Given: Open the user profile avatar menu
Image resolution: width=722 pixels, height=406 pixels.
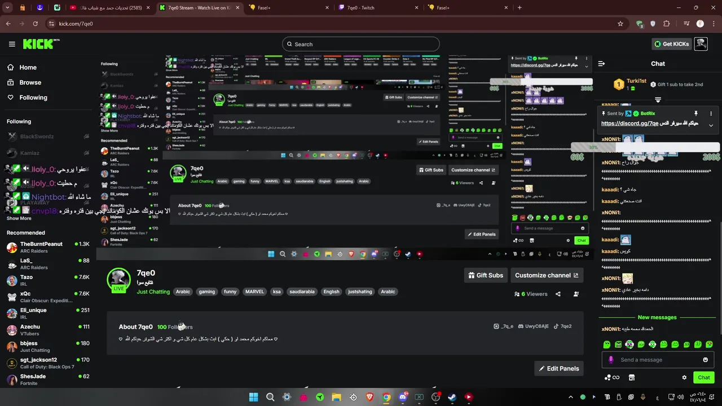Looking at the screenshot, I should tap(701, 44).
